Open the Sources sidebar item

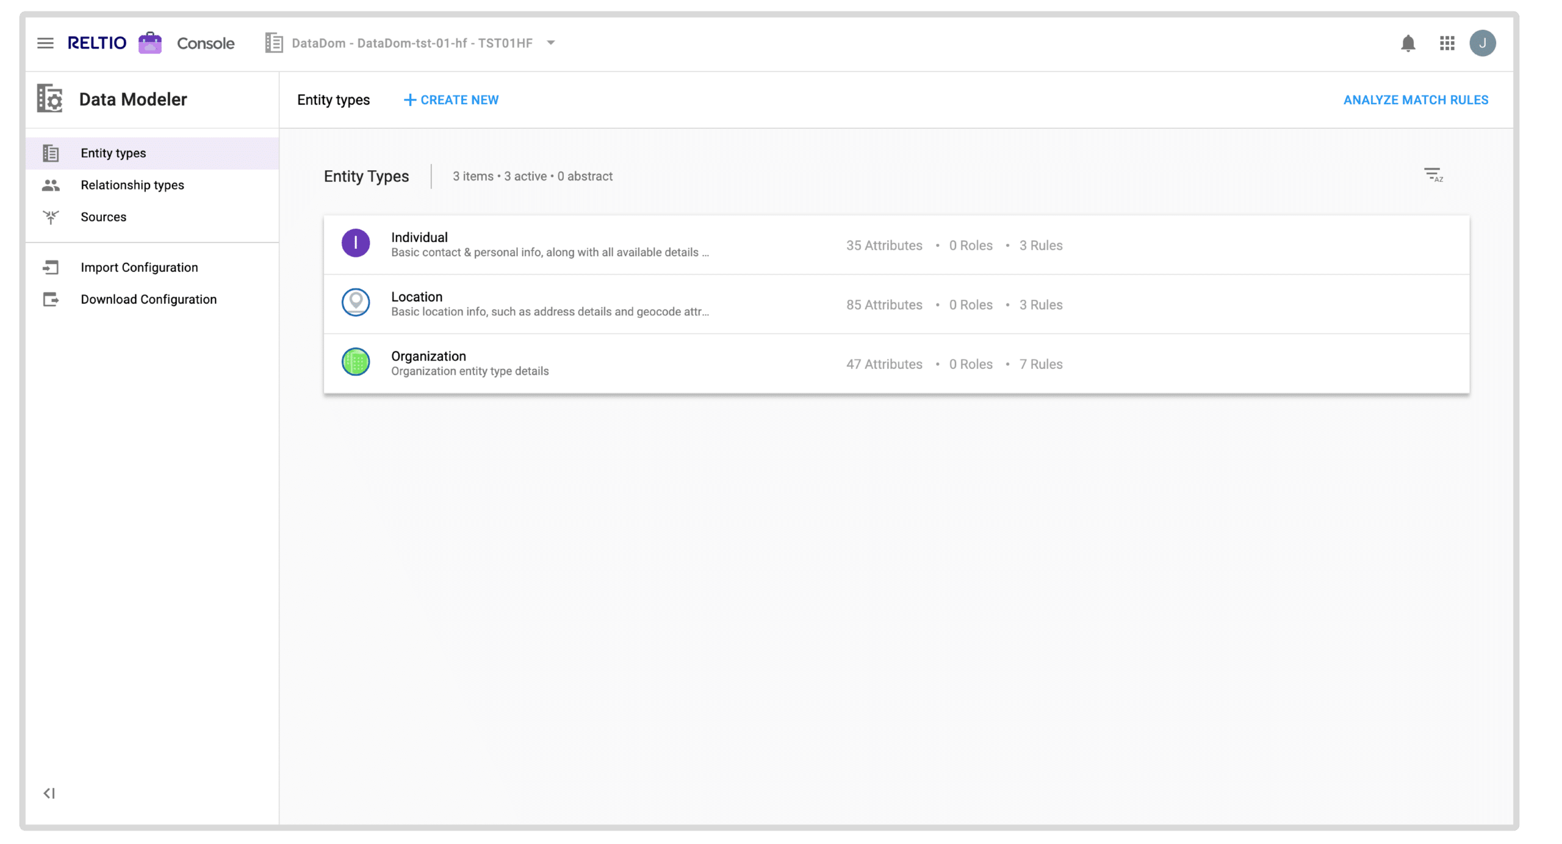[103, 216]
